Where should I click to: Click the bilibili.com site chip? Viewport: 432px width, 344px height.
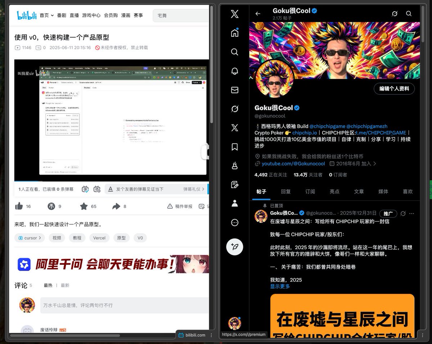tap(192, 335)
